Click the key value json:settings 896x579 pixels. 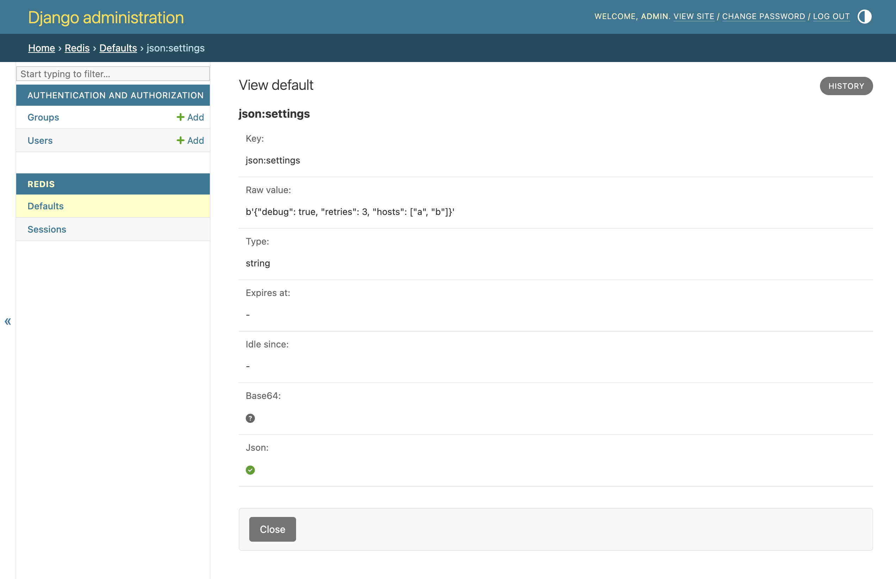pos(272,160)
